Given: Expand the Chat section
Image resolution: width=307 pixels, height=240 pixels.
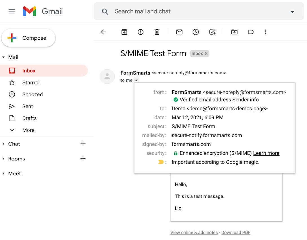Looking at the screenshot, I should 3,144.
